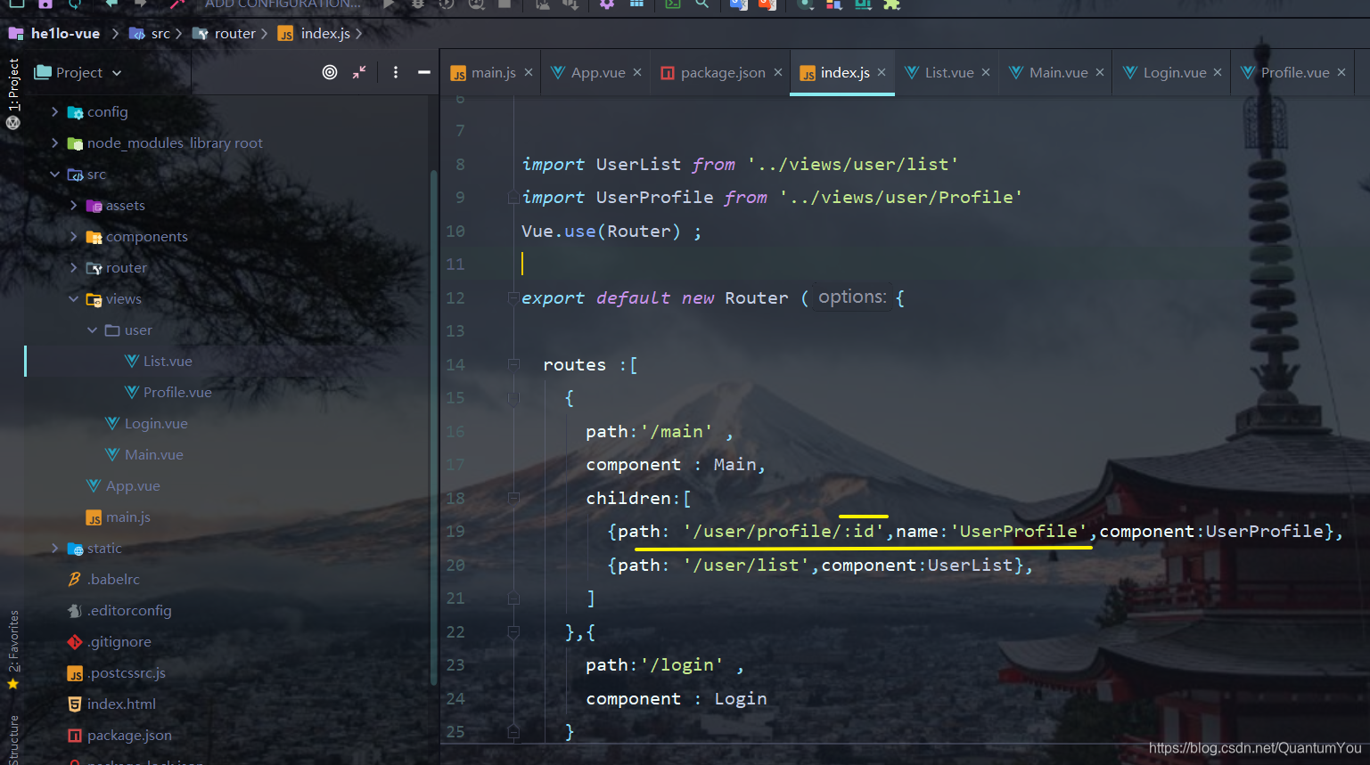
Task: Open the IDE settings gear icon
Action: [x=607, y=4]
